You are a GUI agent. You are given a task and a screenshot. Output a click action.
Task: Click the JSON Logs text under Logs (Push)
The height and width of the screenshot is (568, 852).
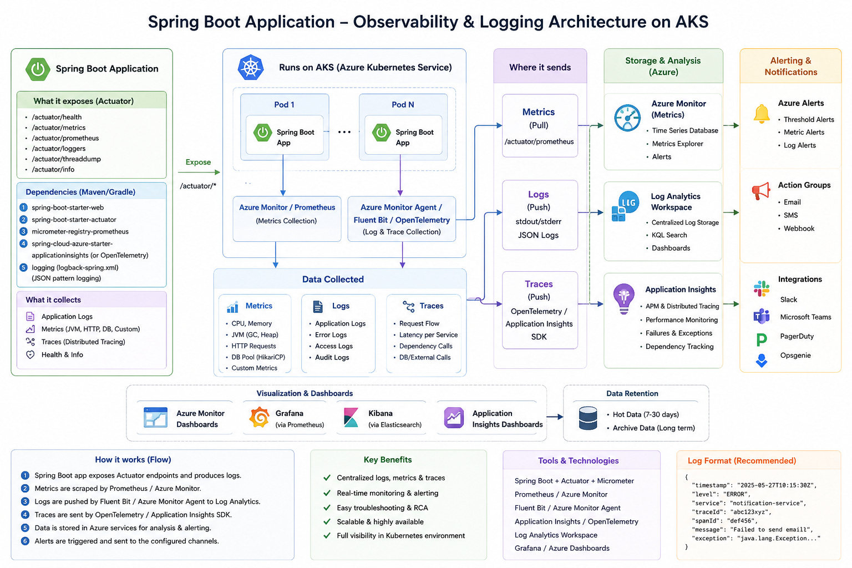click(539, 235)
